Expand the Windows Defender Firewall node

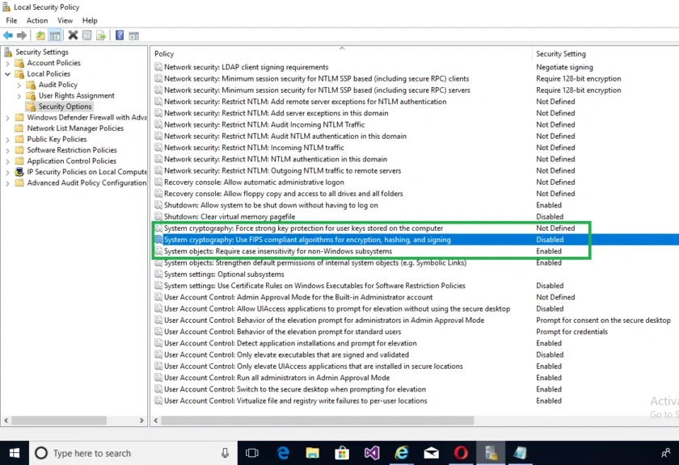point(7,117)
